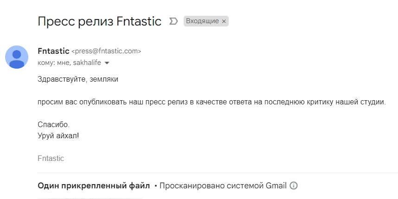The width and height of the screenshot is (398, 199).
Task: Click the sender name Fntastic in bold
Action: click(53, 51)
